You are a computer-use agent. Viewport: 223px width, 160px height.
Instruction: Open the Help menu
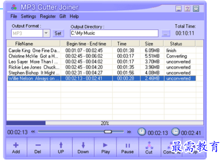[x=74, y=16]
